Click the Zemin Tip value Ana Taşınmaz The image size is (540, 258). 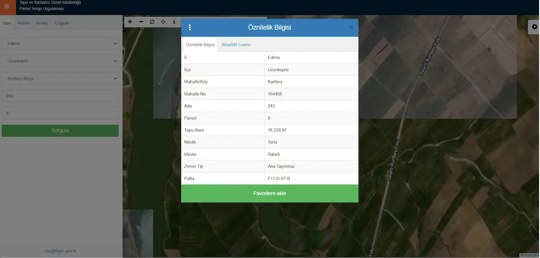pyautogui.click(x=281, y=167)
